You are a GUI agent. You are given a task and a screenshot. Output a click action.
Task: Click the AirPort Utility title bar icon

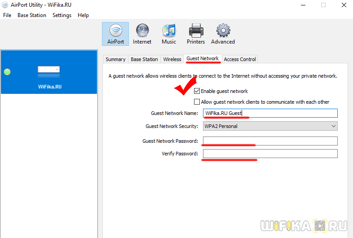pyautogui.click(x=5, y=5)
